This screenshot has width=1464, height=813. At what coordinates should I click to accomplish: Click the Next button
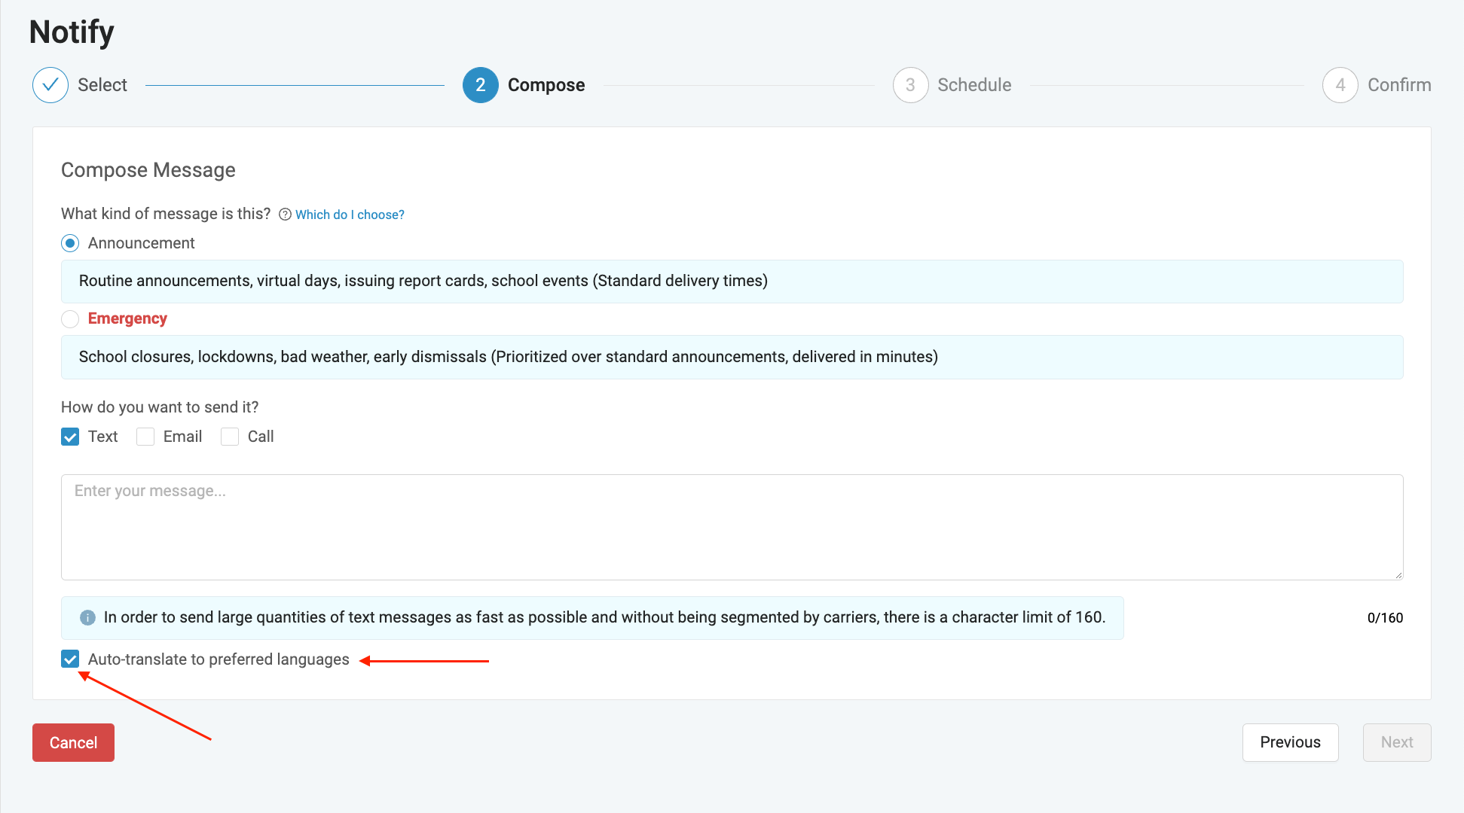tap(1397, 742)
